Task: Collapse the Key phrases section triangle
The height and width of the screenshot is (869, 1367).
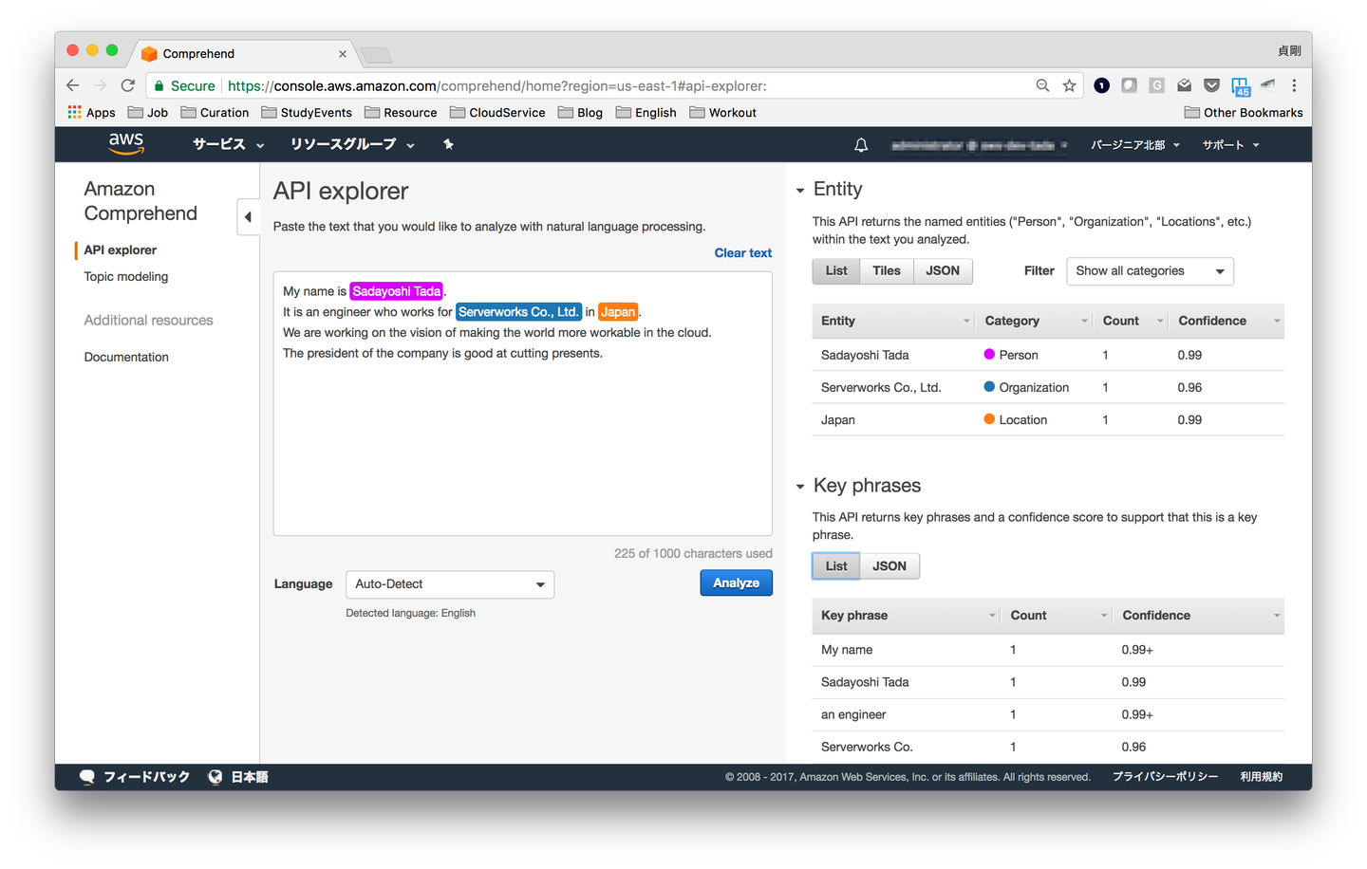Action: pyautogui.click(x=800, y=487)
